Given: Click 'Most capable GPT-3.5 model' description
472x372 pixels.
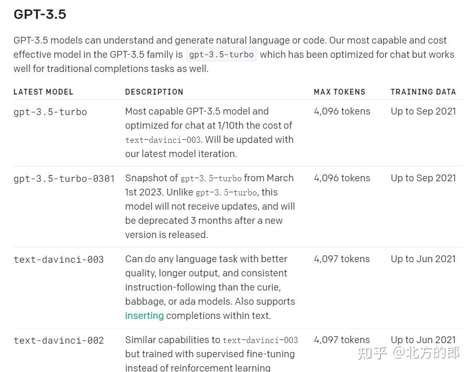Looking at the screenshot, I should 197,111.
